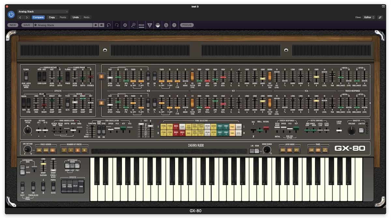Viewport: 391px width, 220px height.
Task: Select DUAL layer mode button
Action: coord(290,150)
